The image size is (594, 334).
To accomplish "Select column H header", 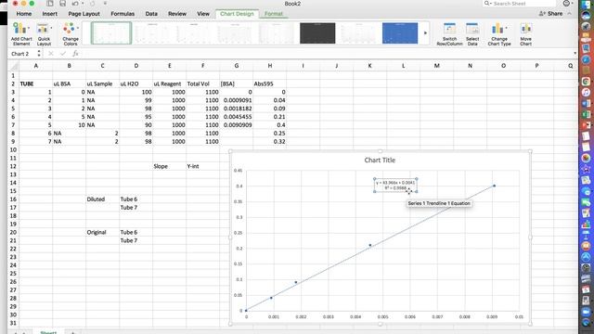I will (x=270, y=66).
